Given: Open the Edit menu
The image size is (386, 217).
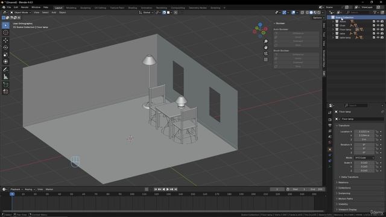Looking at the screenshot, I should pos(16,7).
